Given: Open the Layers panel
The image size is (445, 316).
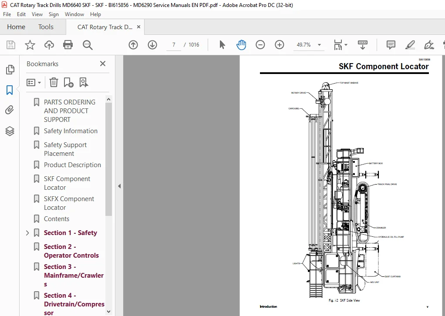Looking at the screenshot, I should coord(10,131).
